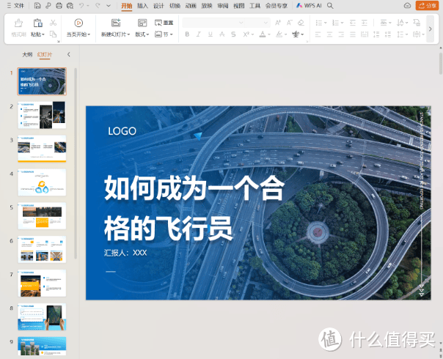The height and width of the screenshot is (359, 443).
Task: Click the Undo arrow icon
Action: point(81,6)
